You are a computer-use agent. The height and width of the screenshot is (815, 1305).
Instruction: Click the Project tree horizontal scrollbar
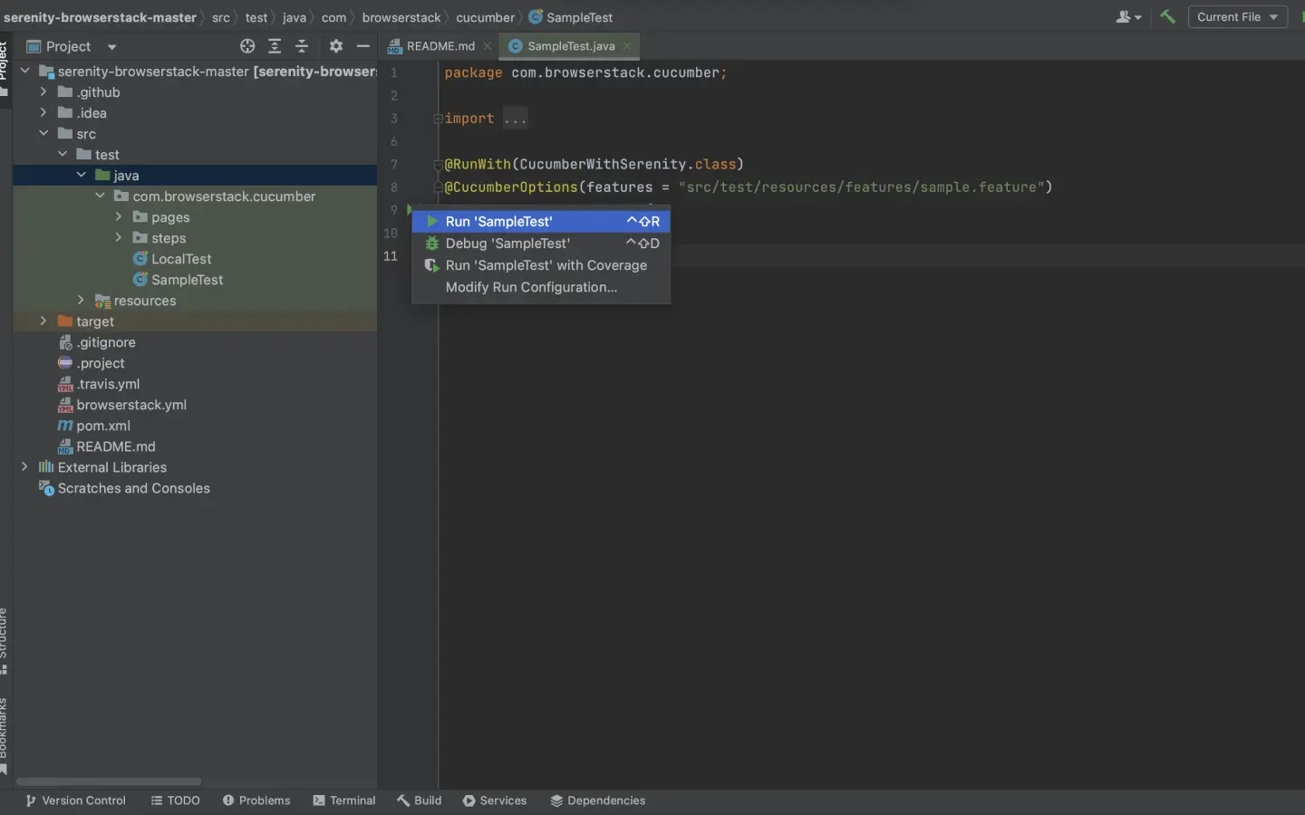point(109,781)
